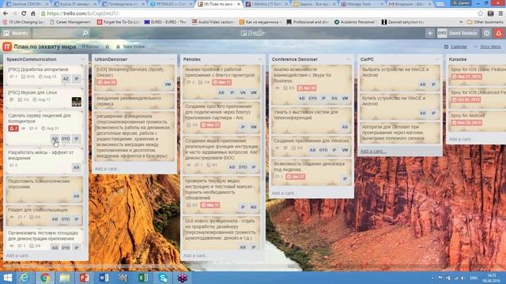The width and height of the screenshot is (506, 284).
Task: Click the search magnifier in Trello header
Action: click(x=85, y=33)
